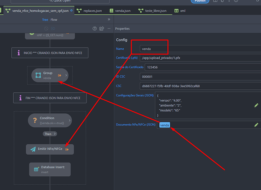
Task: Switch to Tree view
Action: click(45, 19)
